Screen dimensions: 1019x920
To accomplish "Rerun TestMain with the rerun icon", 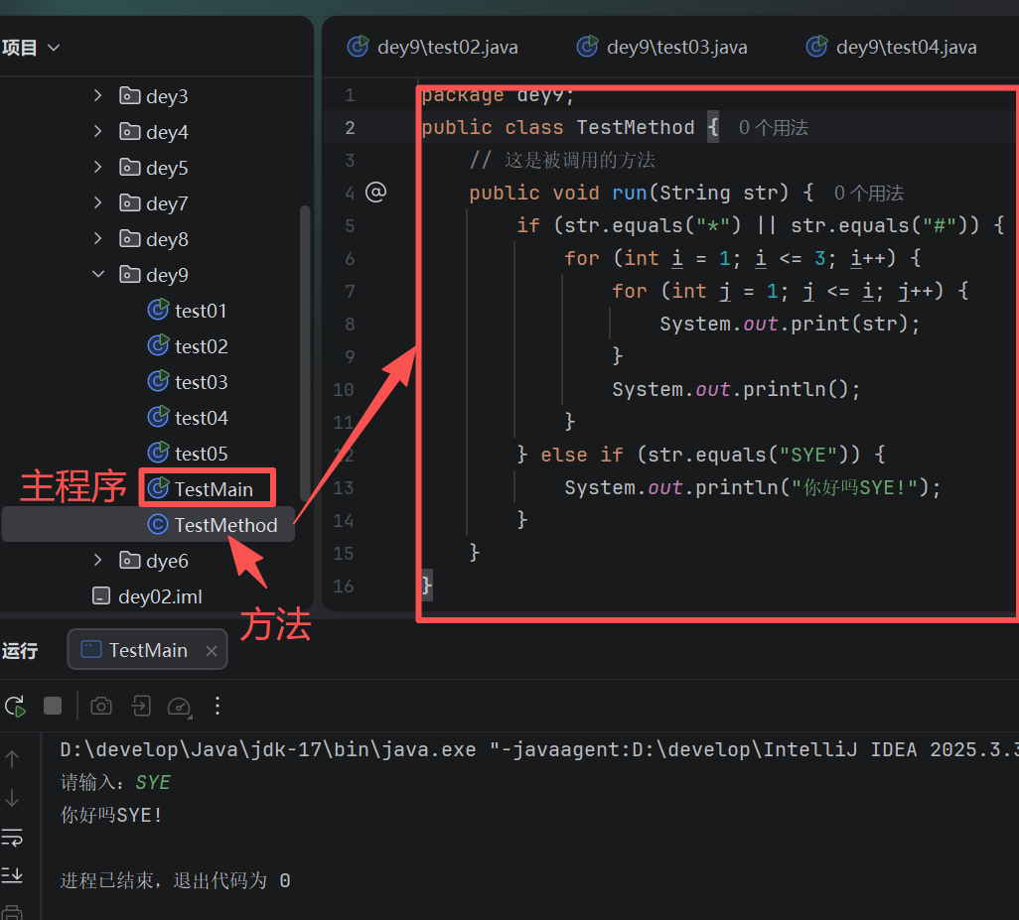I will click(15, 706).
